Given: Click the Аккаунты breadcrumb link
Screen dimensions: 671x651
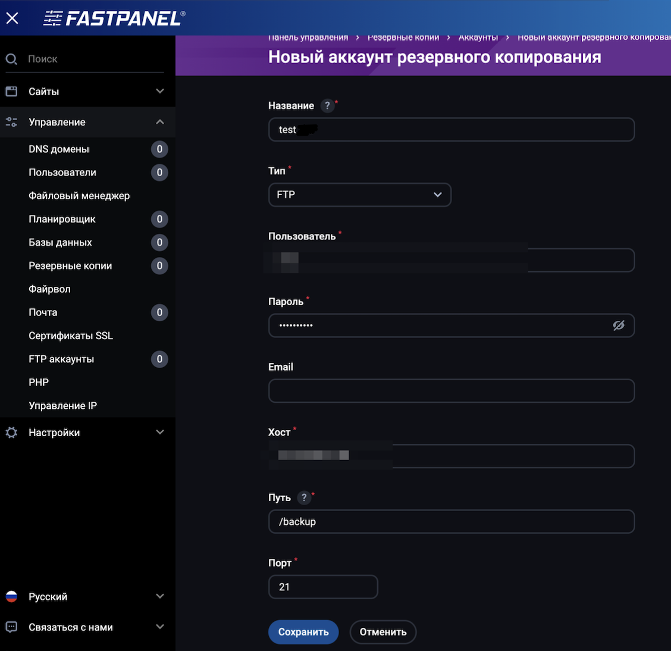Looking at the screenshot, I should [x=478, y=37].
